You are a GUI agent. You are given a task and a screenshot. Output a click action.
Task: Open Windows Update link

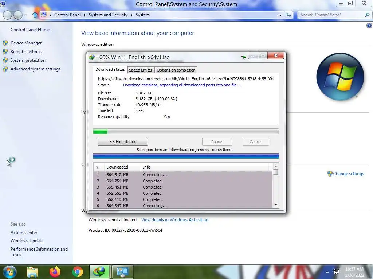click(x=27, y=241)
